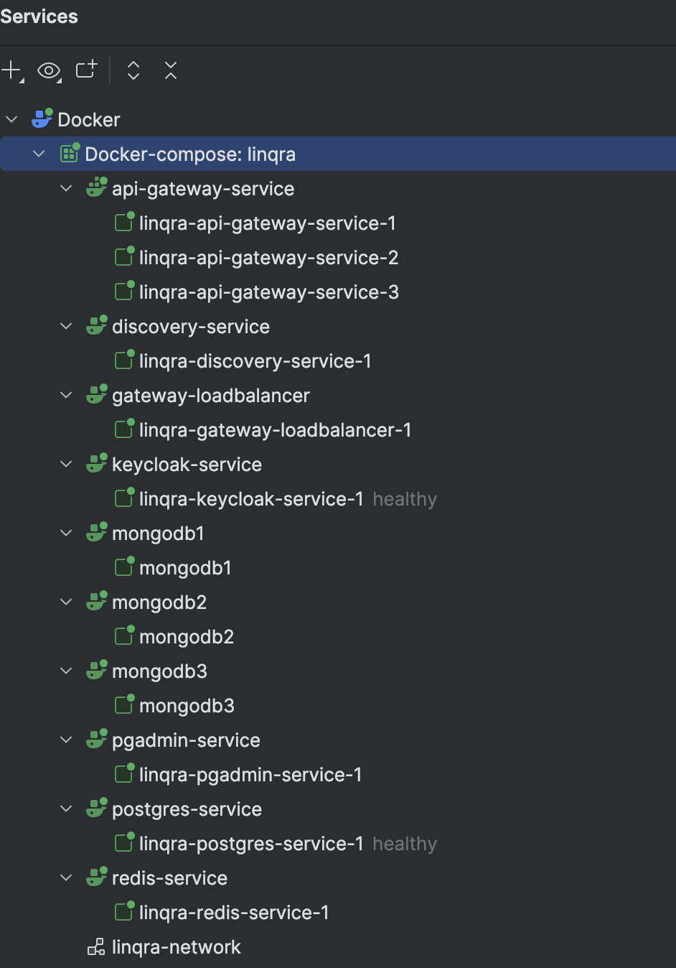Viewport: 676px width, 968px height.
Task: Click the pgadmin-service label
Action: tap(186, 740)
